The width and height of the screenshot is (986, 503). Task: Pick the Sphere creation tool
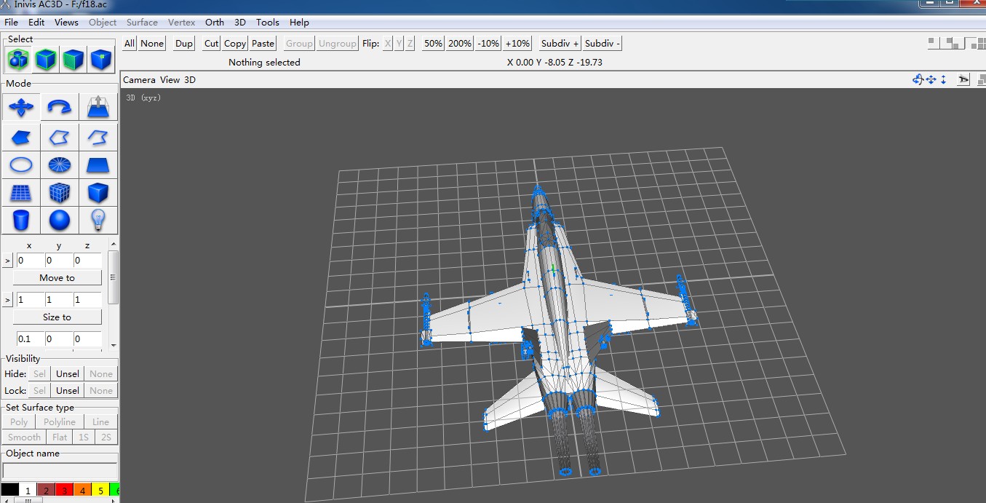tap(59, 220)
